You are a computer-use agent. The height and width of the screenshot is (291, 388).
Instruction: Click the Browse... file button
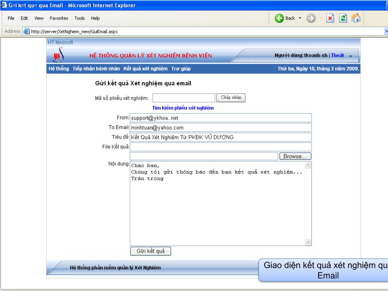(295, 156)
